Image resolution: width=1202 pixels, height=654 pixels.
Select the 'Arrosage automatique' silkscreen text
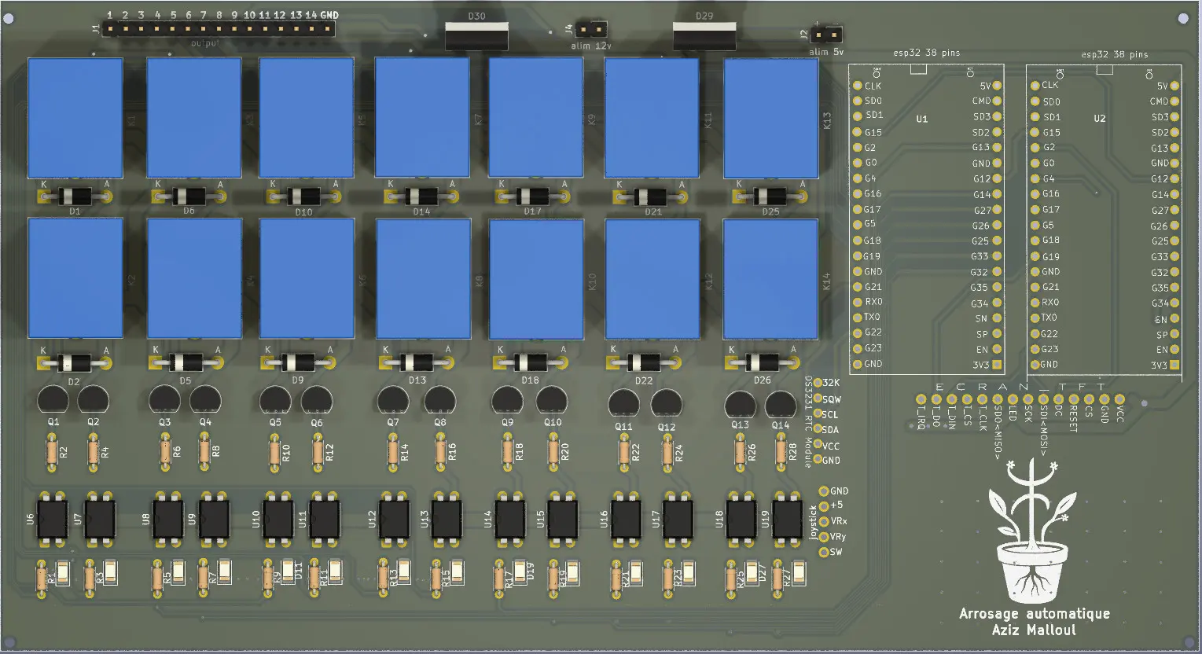tap(1035, 614)
